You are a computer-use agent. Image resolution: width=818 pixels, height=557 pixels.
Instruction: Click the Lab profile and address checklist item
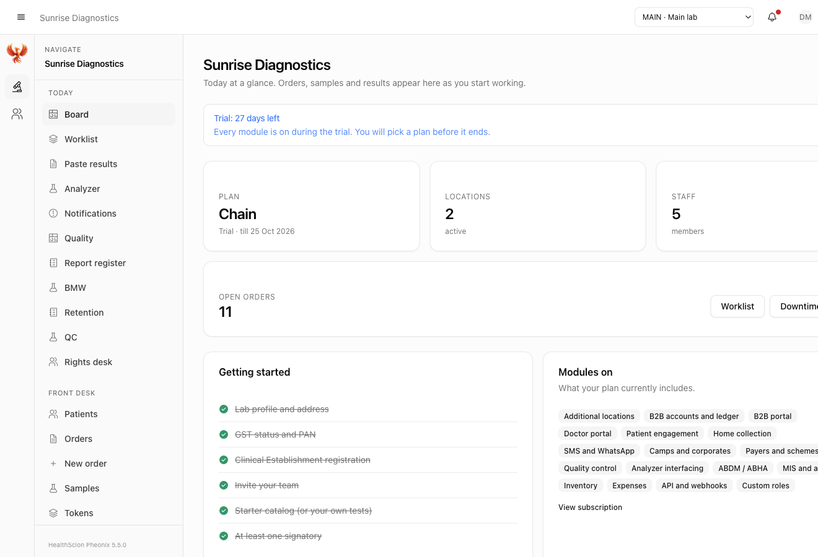click(x=368, y=409)
